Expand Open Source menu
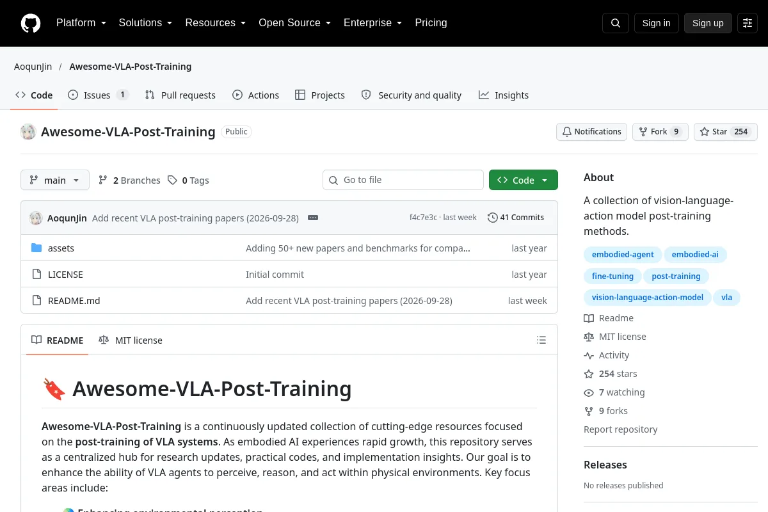 pyautogui.click(x=295, y=23)
